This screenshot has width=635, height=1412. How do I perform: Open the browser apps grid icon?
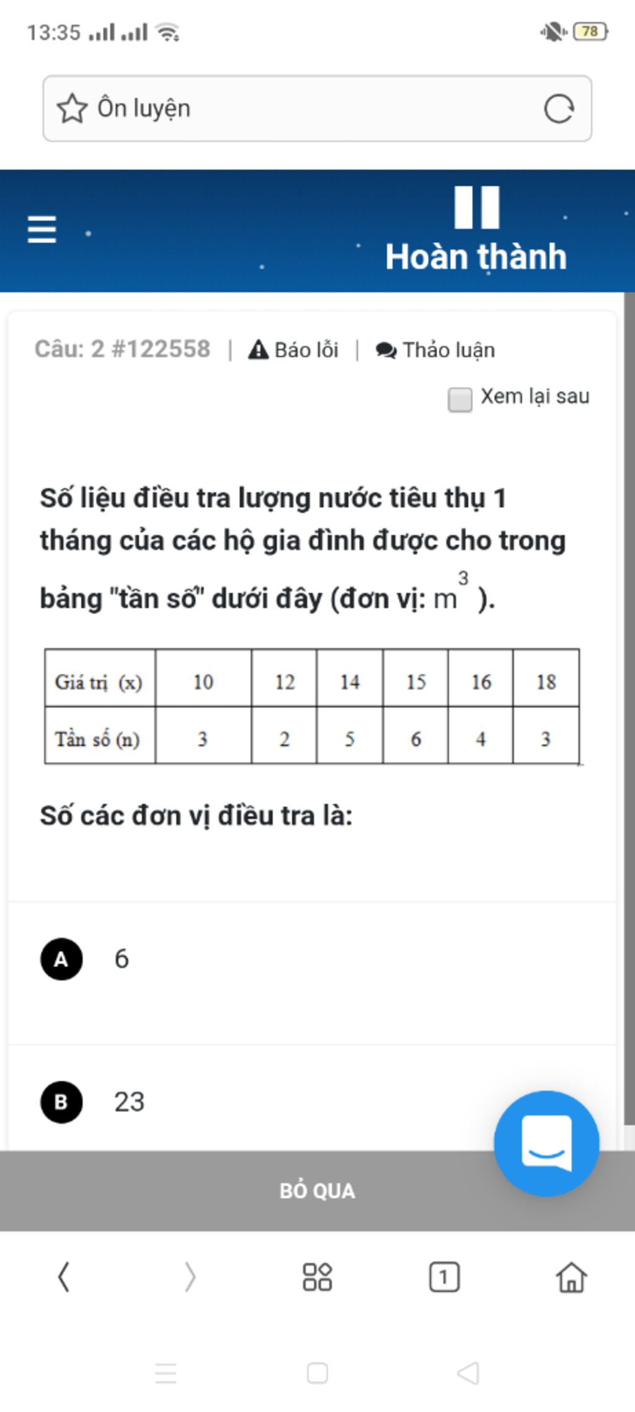[x=317, y=1277]
